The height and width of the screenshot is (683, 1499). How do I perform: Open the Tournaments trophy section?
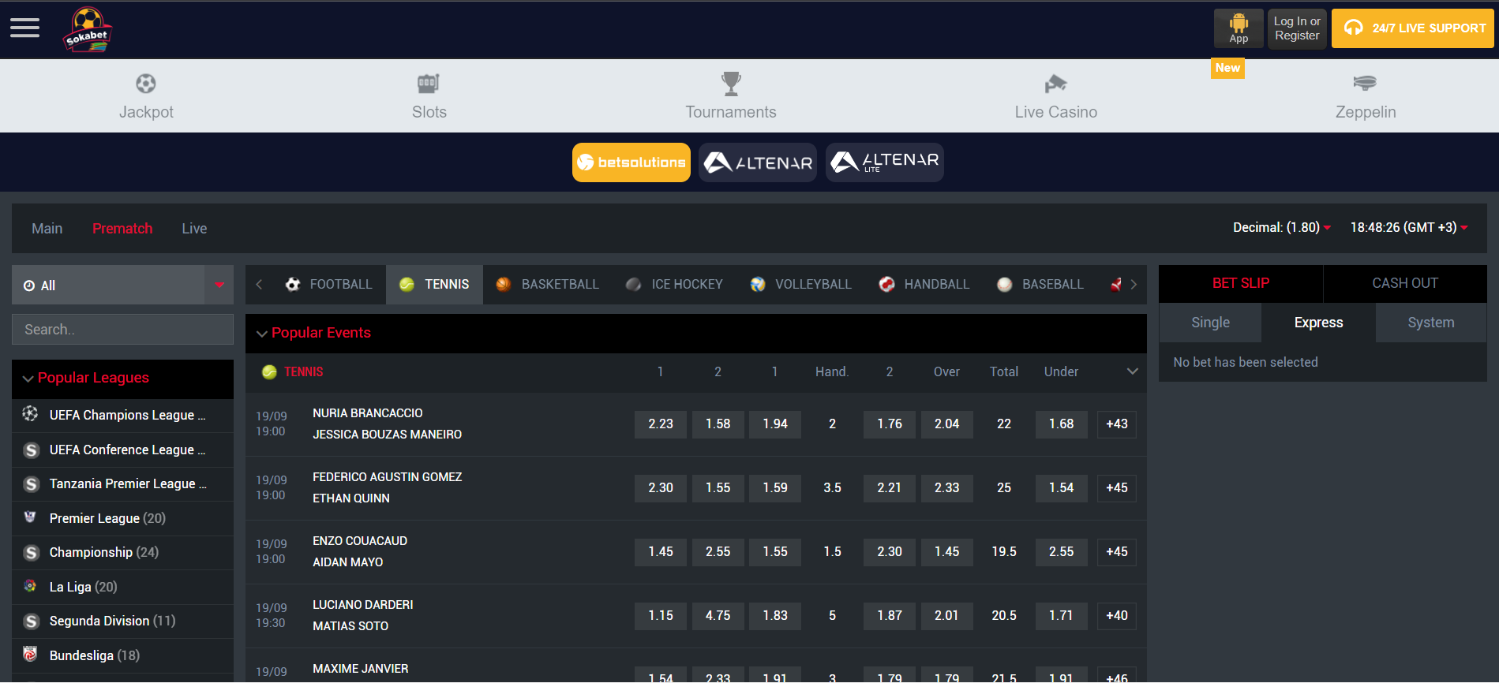coord(731,96)
